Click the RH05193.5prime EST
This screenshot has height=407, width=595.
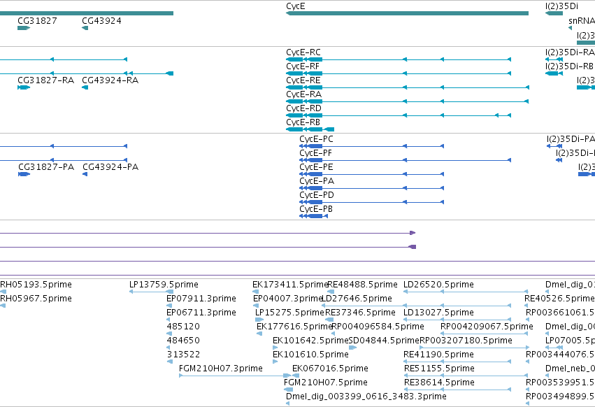pos(3,292)
